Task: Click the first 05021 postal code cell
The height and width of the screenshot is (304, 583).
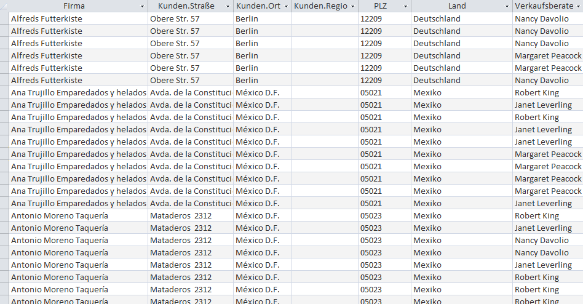Action: coord(385,92)
